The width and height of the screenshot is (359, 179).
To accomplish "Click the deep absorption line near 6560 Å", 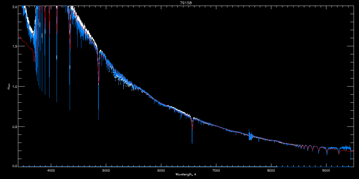I will 192,131.
